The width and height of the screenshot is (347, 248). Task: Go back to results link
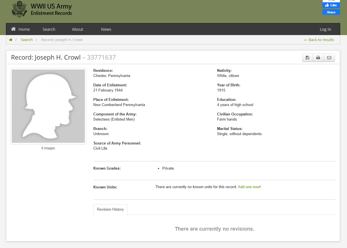pos(319,40)
